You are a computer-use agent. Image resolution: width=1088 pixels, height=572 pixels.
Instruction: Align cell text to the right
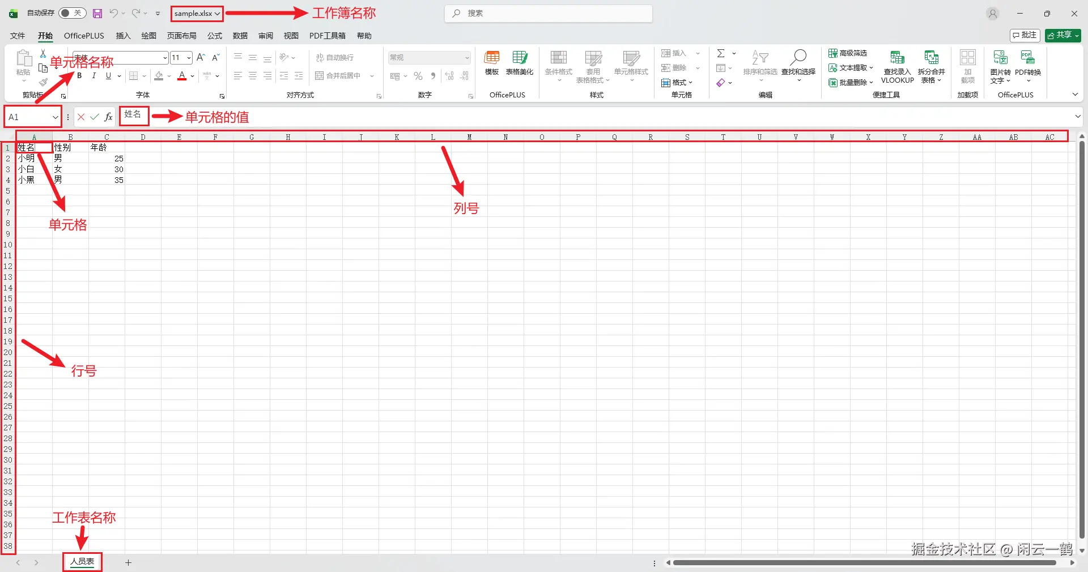(x=267, y=76)
